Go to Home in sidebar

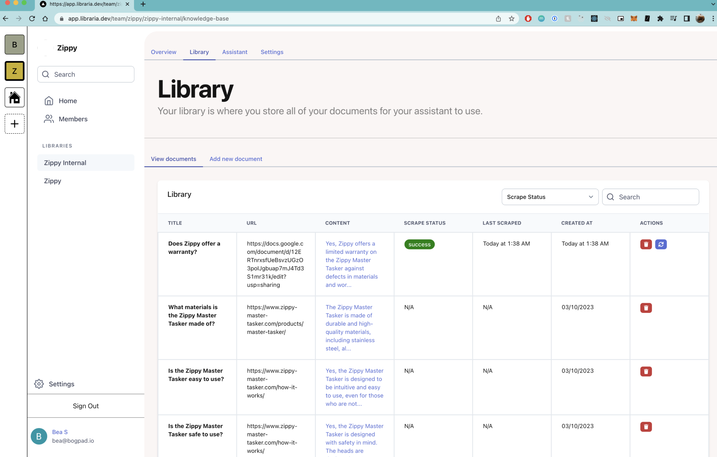pyautogui.click(x=68, y=101)
